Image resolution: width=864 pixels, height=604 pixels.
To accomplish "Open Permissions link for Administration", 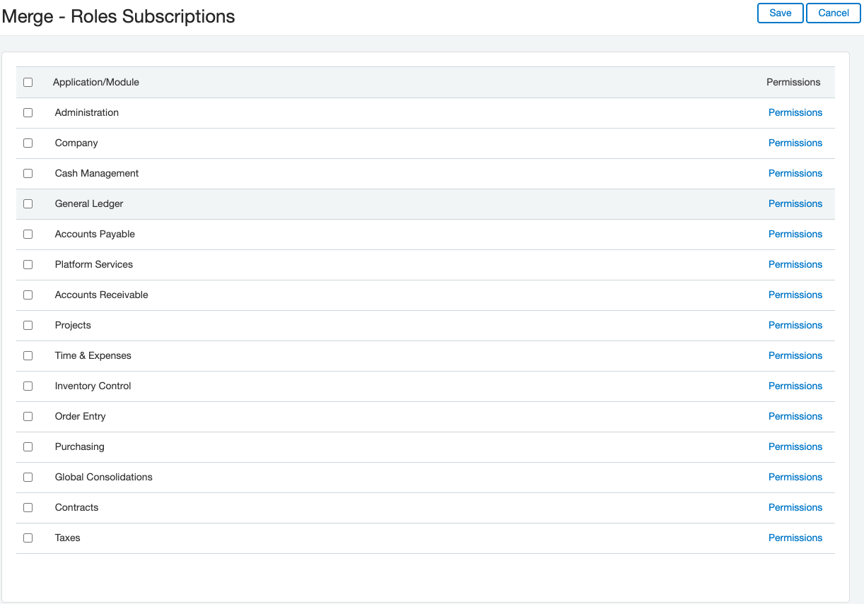I will [x=795, y=113].
